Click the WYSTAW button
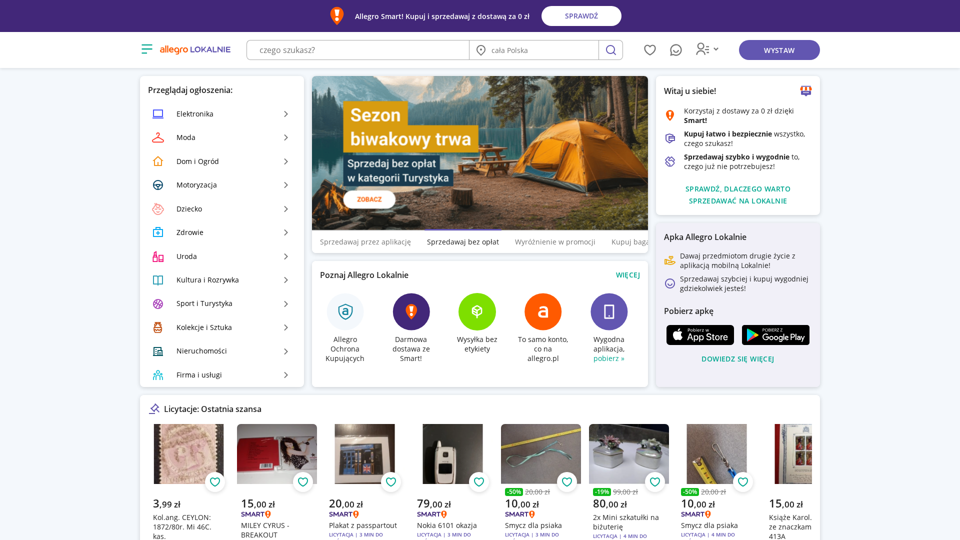This screenshot has height=540, width=960. pyautogui.click(x=779, y=50)
